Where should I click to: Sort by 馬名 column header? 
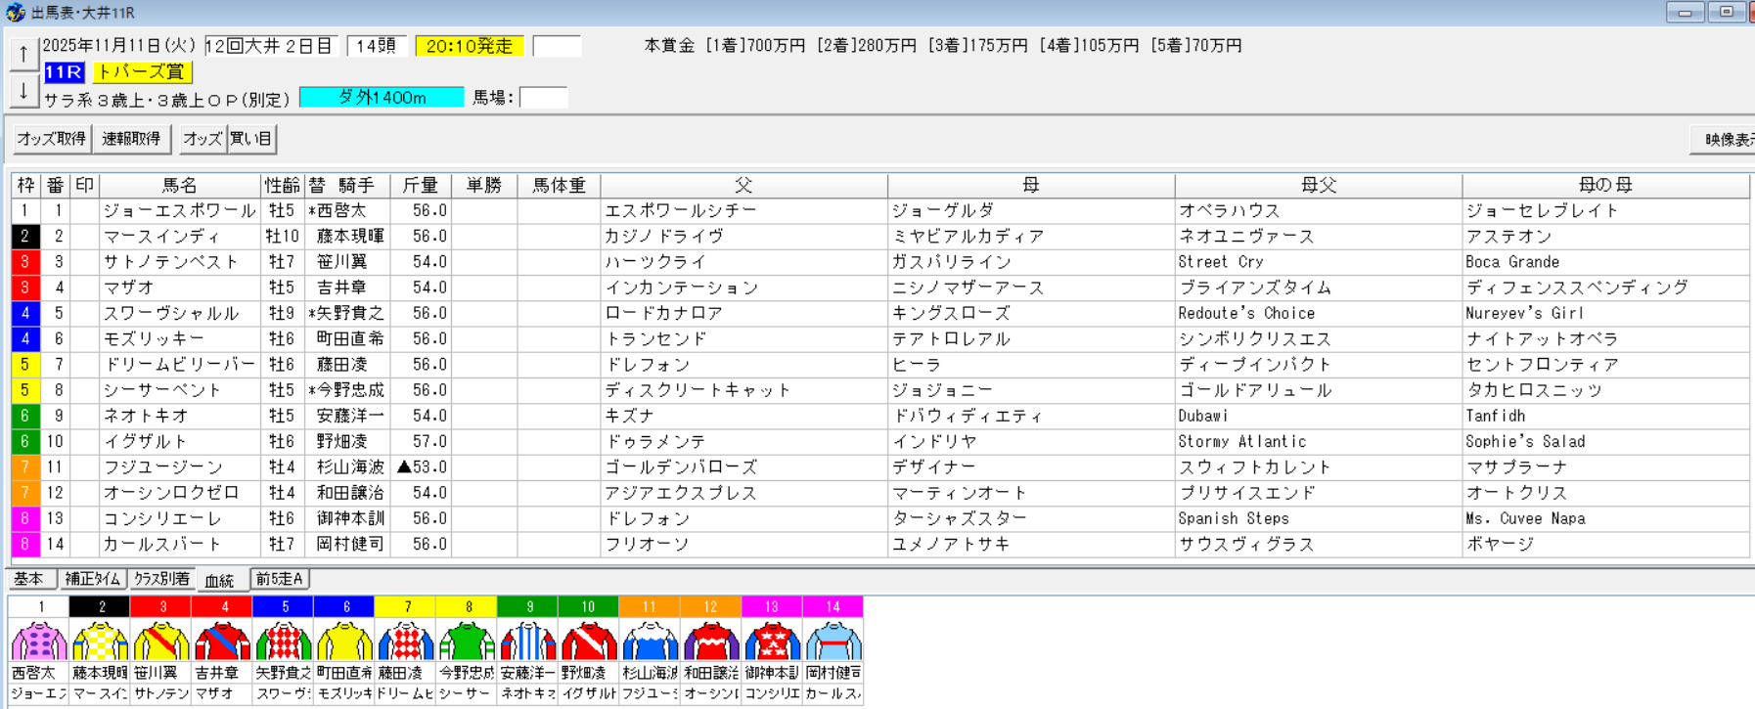[179, 185]
